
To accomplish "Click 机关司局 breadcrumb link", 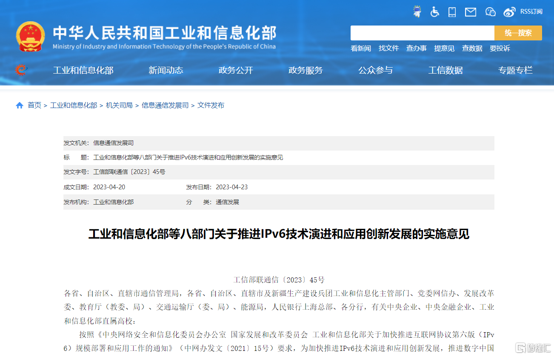I will click(119, 105).
